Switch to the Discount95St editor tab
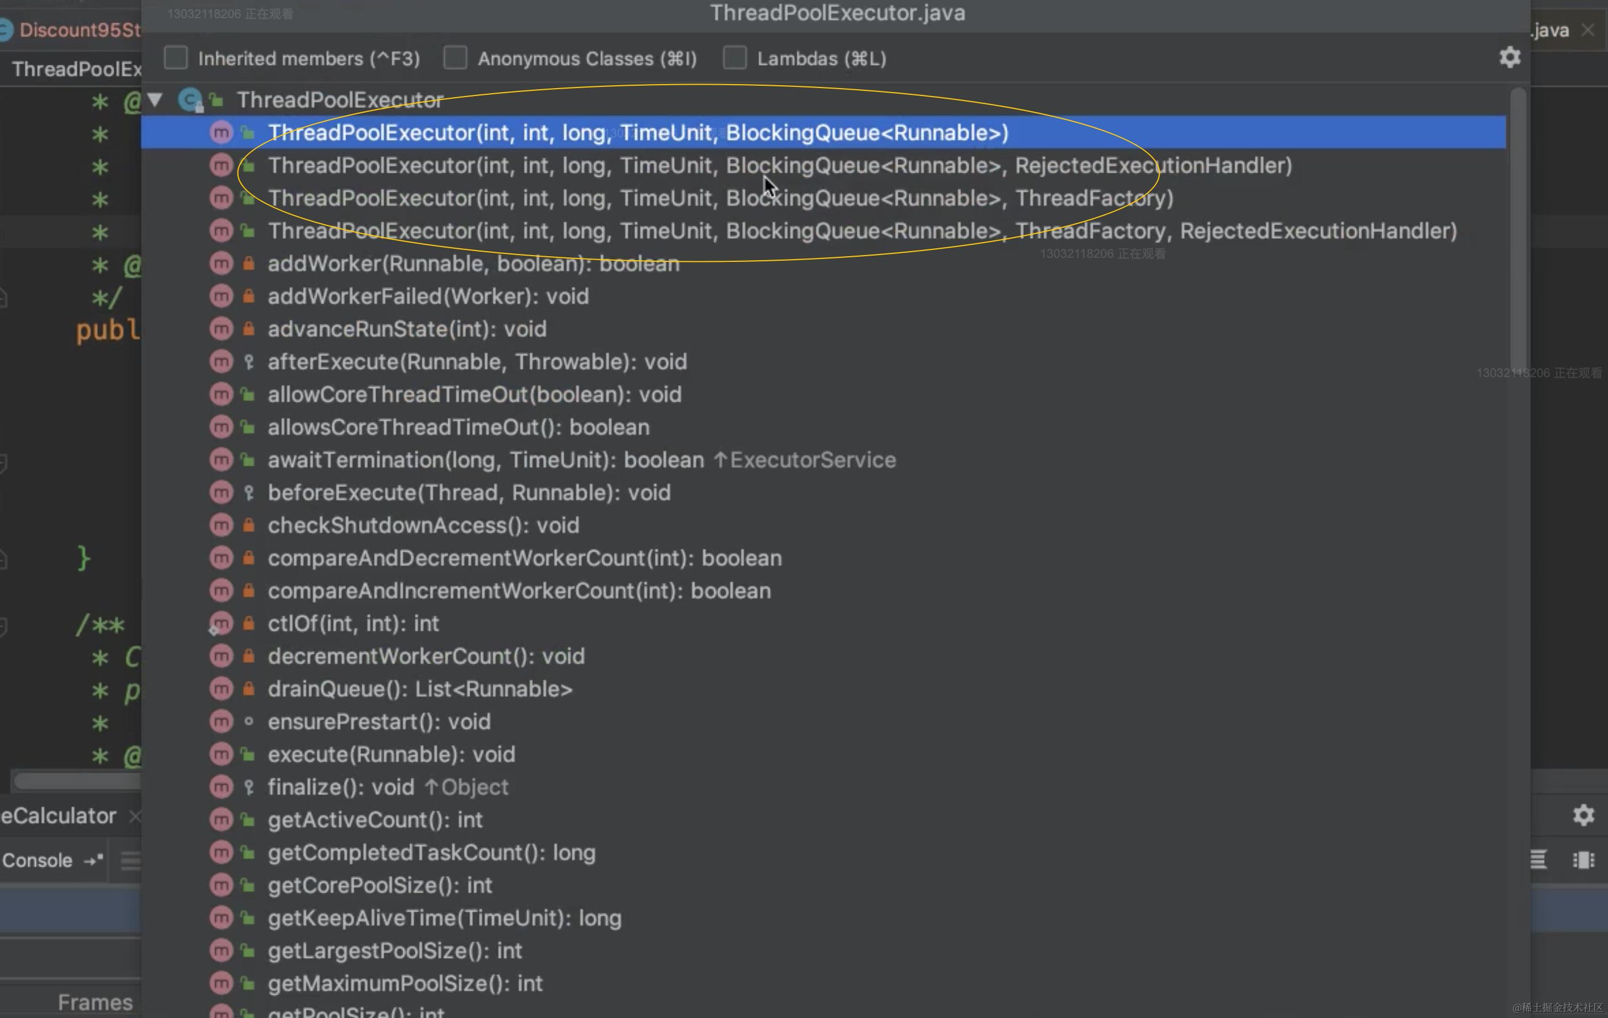 point(79,30)
